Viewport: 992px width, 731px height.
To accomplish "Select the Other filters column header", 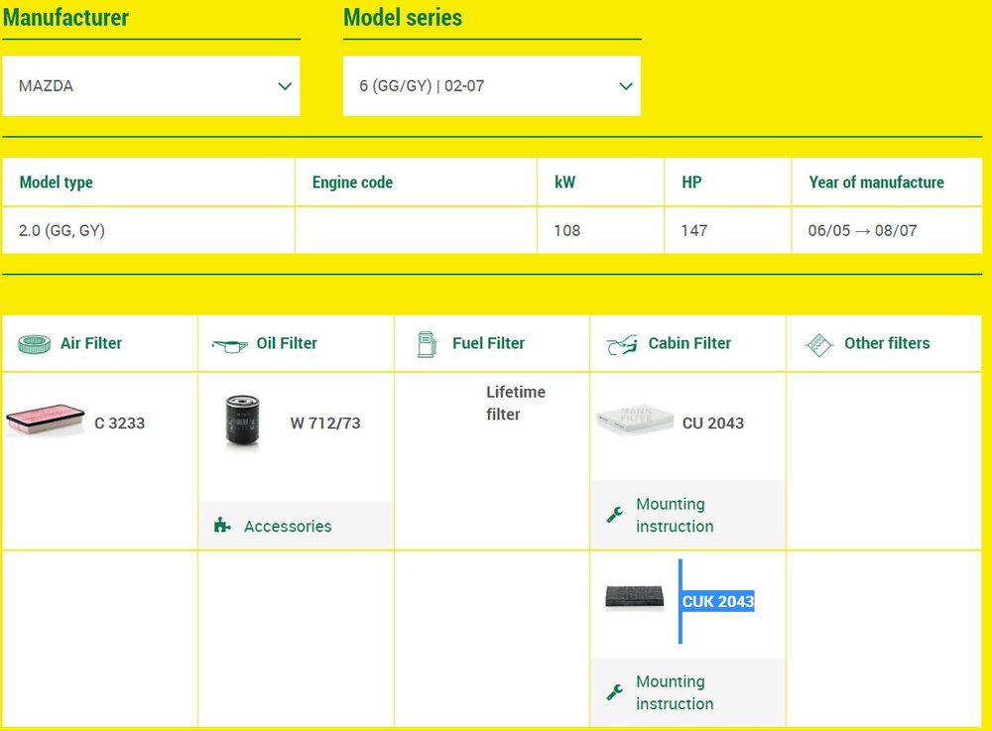I will (x=885, y=343).
